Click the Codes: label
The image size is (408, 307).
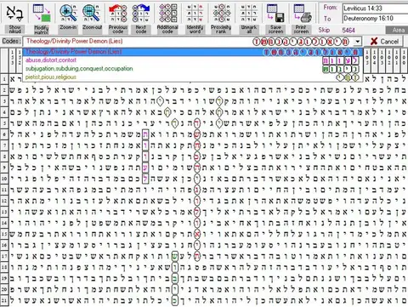(x=10, y=42)
